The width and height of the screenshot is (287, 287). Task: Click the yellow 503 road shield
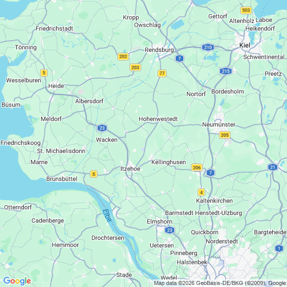click(246, 10)
